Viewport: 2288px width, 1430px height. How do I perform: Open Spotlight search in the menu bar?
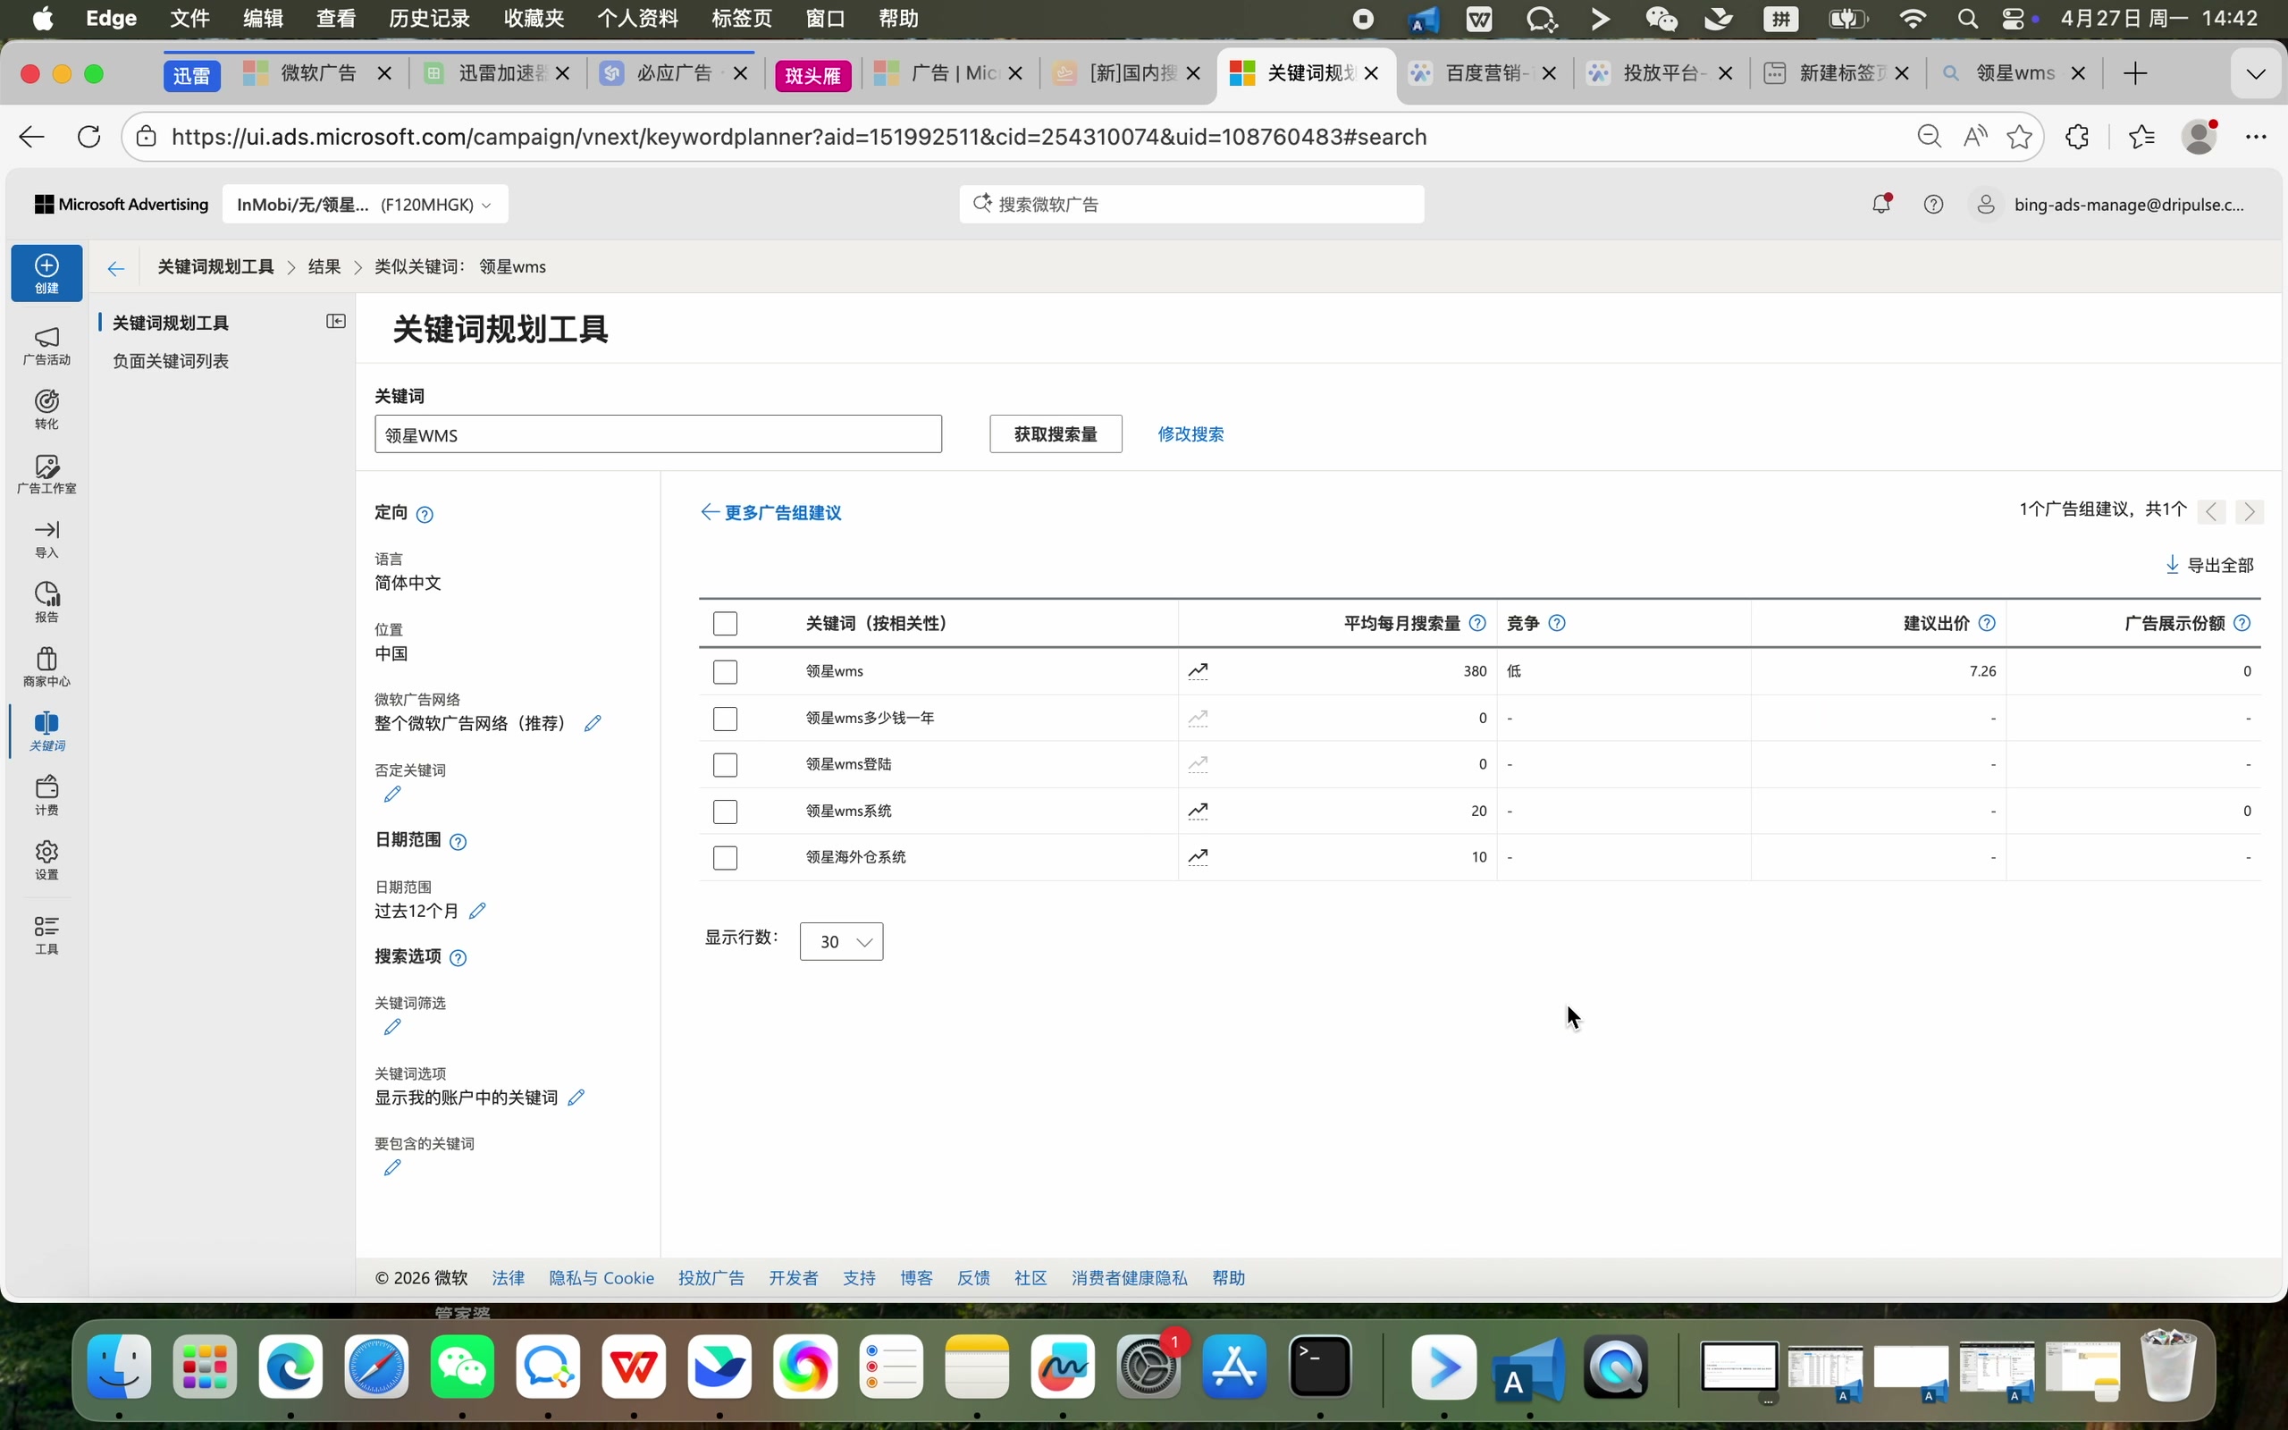point(1968,19)
